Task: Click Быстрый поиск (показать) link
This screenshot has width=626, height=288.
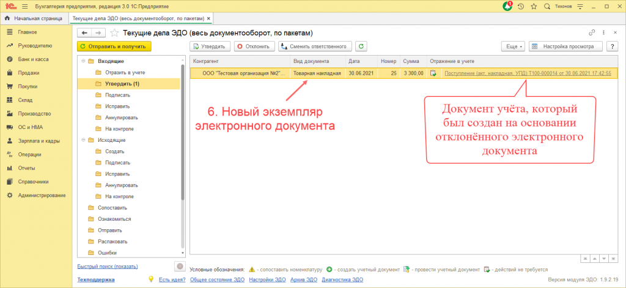Action: [x=108, y=267]
